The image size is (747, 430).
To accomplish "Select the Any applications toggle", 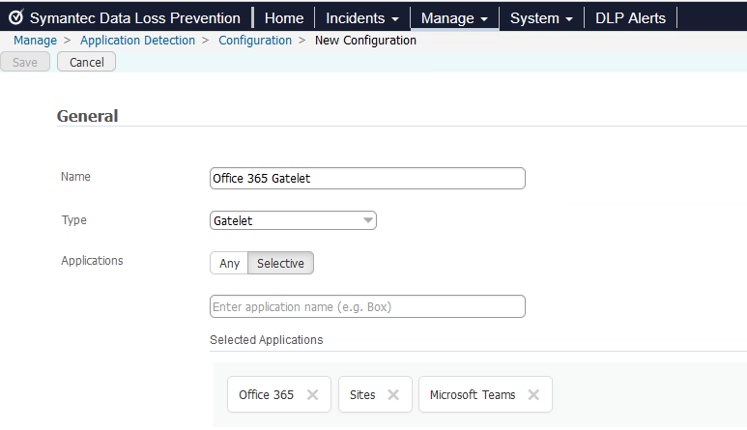I will click(x=229, y=263).
